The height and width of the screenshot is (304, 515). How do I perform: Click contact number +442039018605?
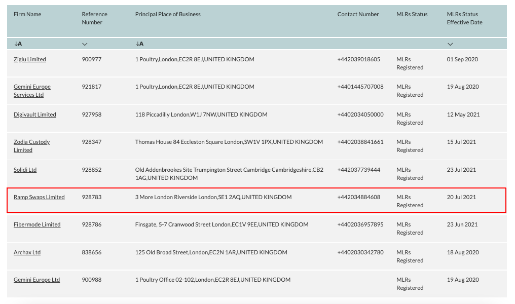359,59
